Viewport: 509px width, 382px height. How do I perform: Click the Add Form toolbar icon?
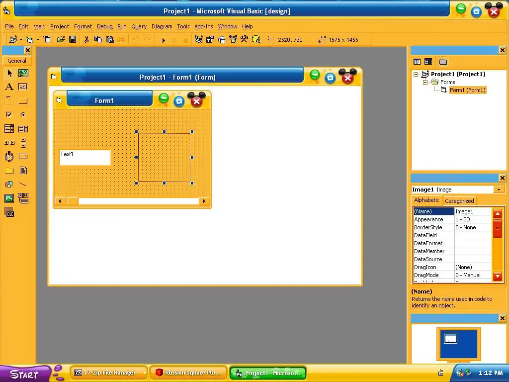(30, 40)
